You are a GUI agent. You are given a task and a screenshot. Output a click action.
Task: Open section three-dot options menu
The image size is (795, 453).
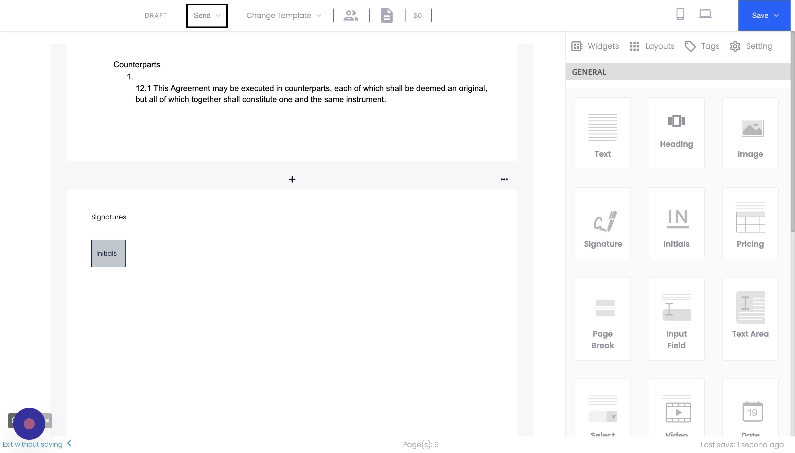point(504,180)
